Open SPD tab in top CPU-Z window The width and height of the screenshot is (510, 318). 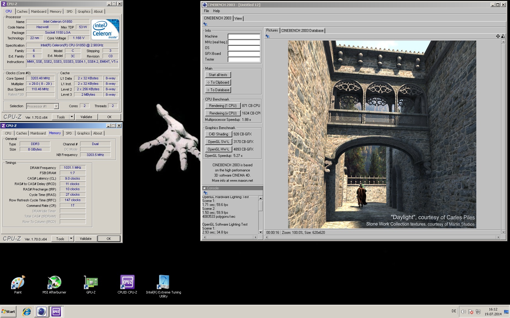tap(70, 12)
